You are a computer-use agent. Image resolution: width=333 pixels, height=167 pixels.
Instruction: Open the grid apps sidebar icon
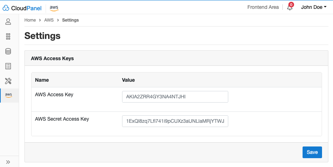pyautogui.click(x=8, y=36)
